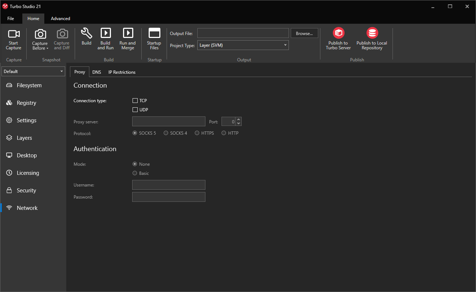476x292 pixels.
Task: Open the Registry sidebar section
Action: (26, 103)
